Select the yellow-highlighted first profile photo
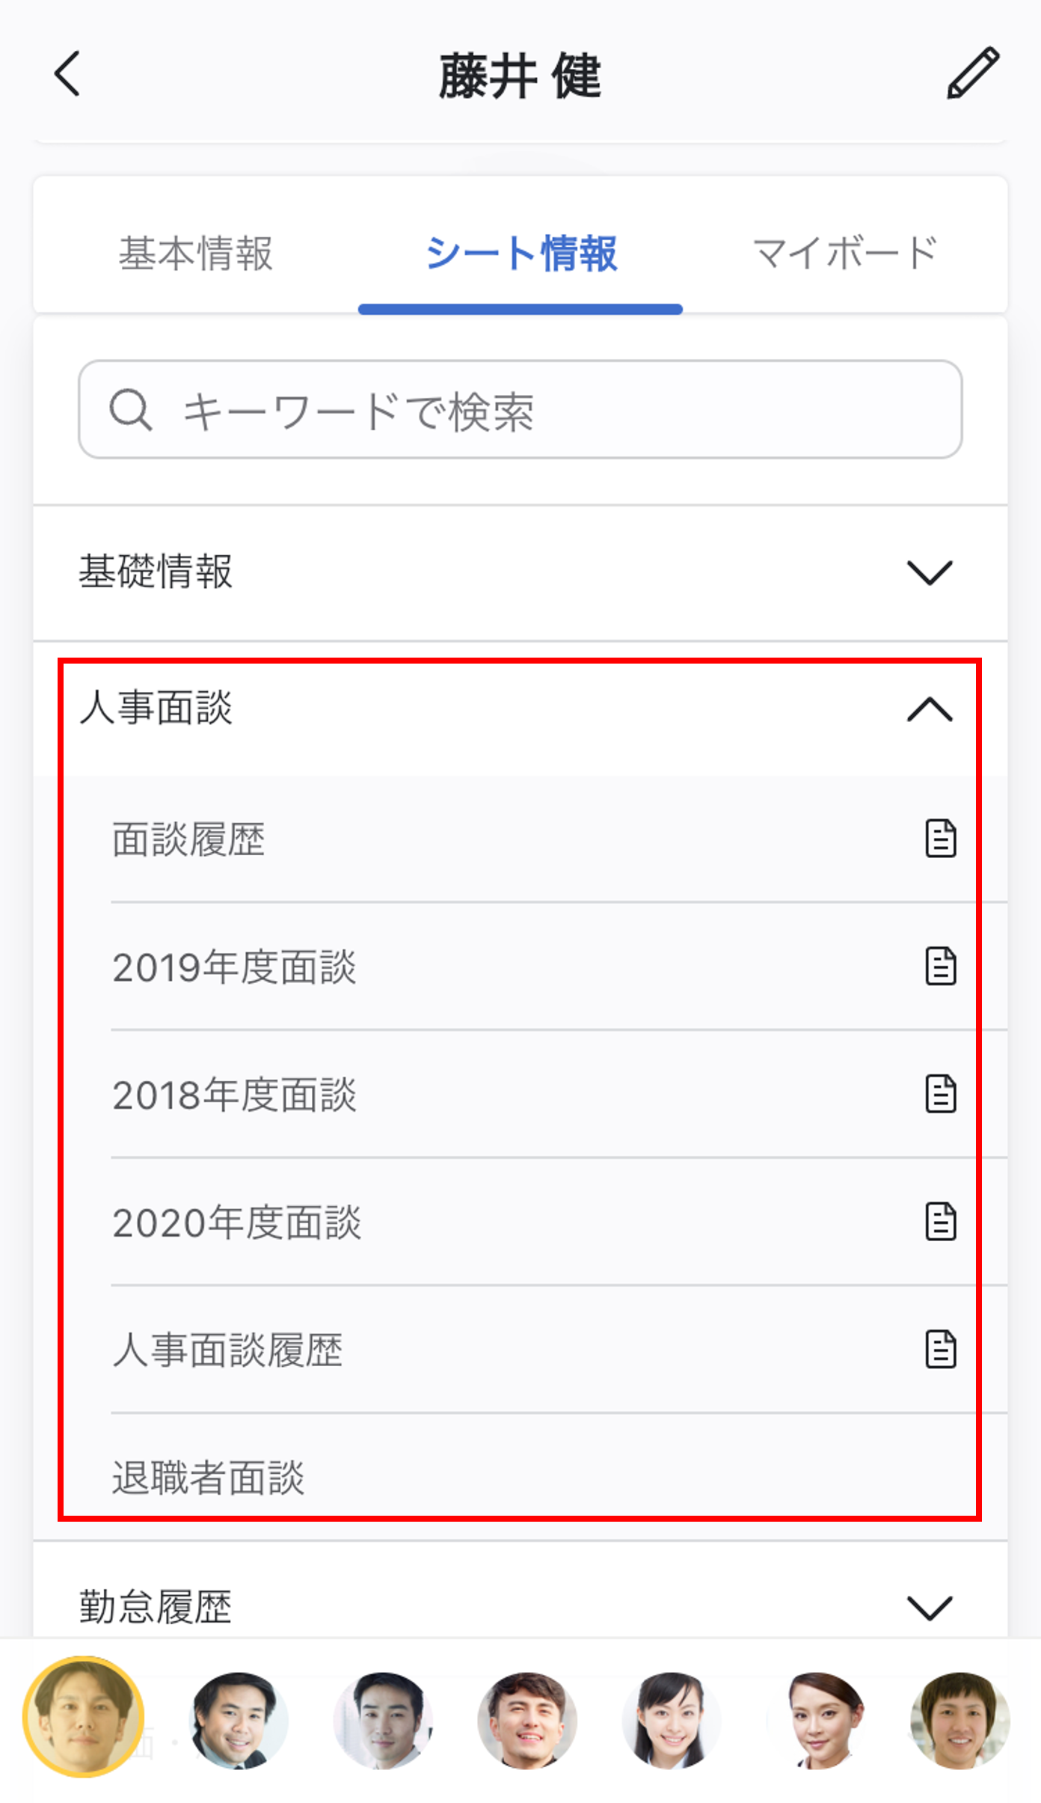1041x1803 pixels. (x=84, y=1717)
